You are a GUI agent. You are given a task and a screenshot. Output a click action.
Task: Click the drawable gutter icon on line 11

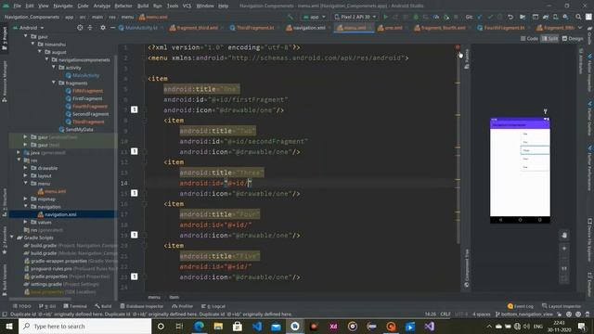tap(134, 151)
